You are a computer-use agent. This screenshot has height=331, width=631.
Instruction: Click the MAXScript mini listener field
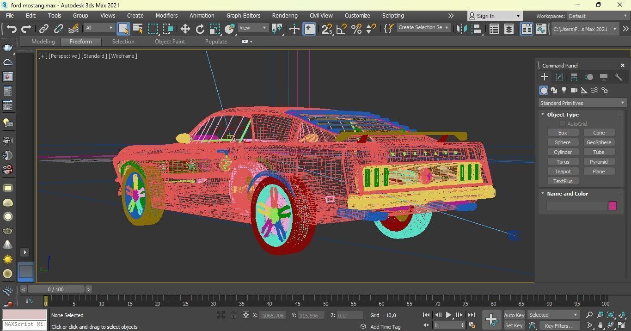point(25,325)
